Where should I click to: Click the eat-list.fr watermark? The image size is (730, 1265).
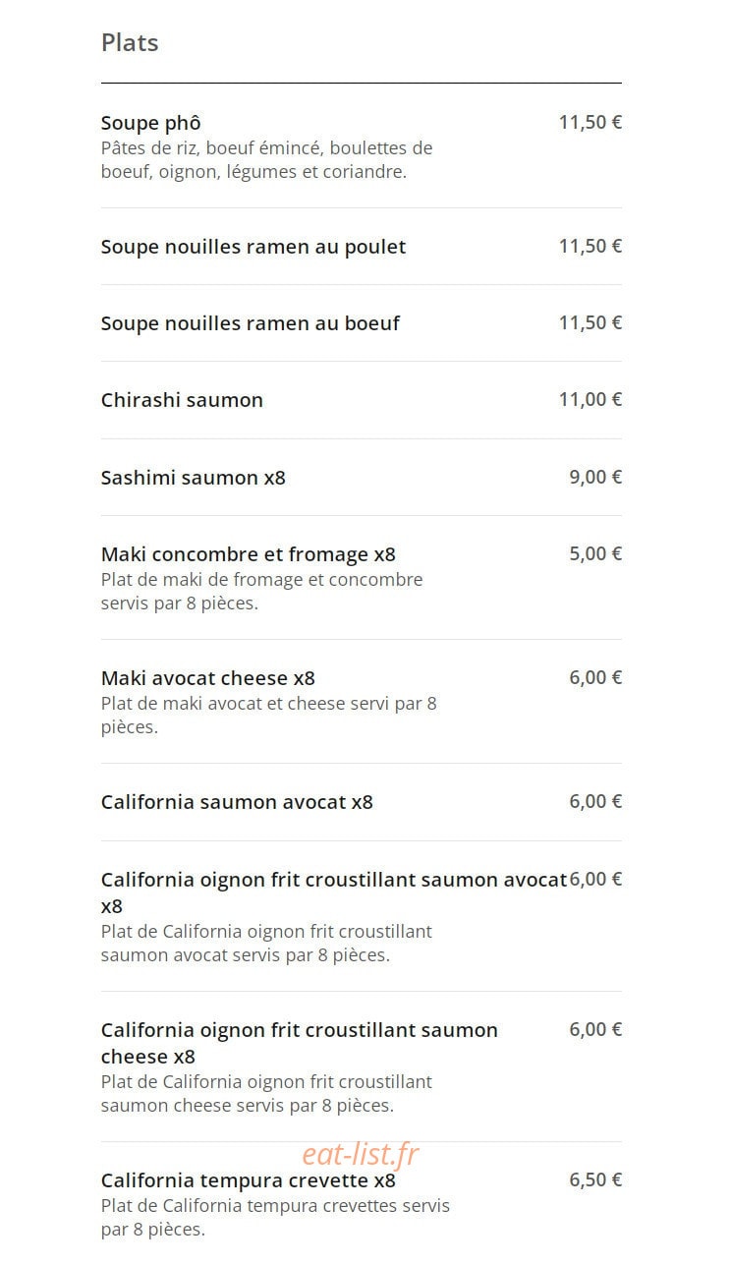tap(361, 1153)
